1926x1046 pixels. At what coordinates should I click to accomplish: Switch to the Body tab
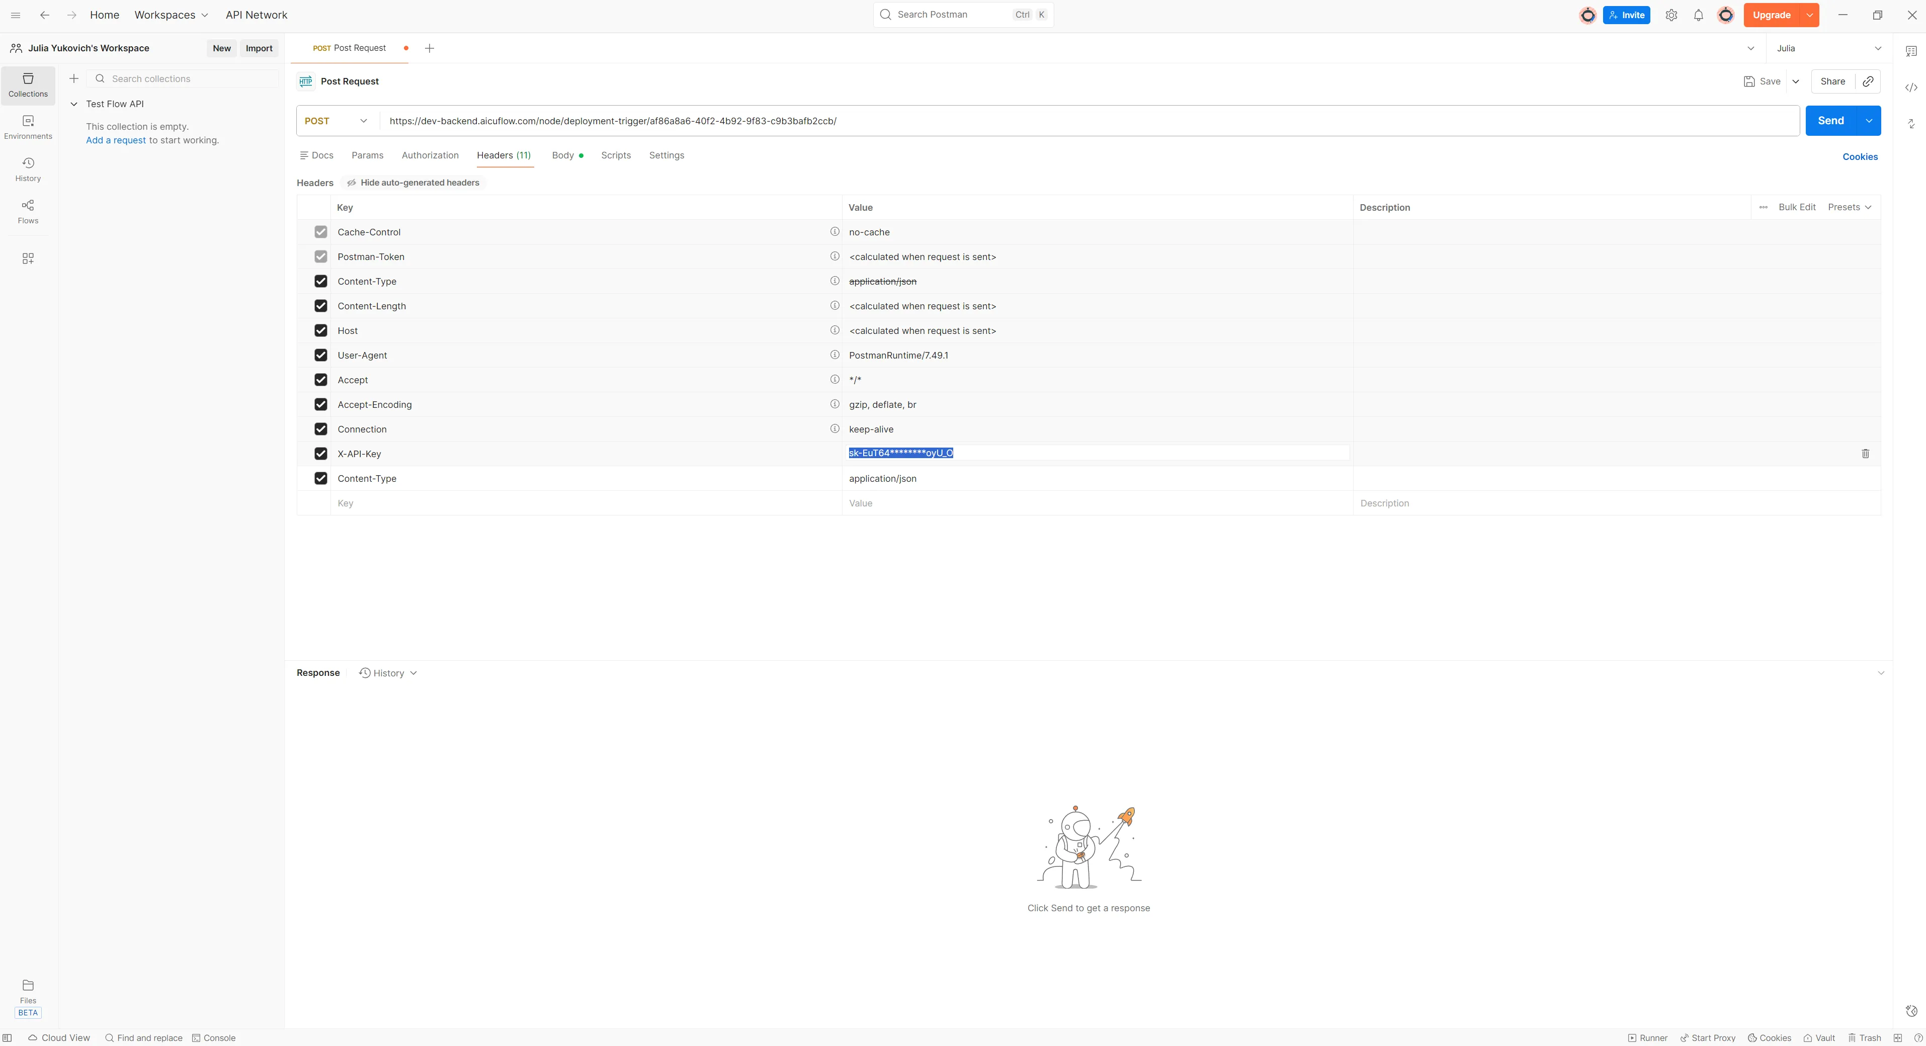[563, 155]
